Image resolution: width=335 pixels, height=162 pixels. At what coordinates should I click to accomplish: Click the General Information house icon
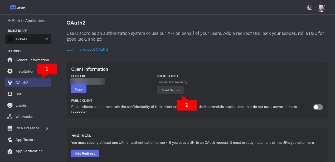[10, 60]
